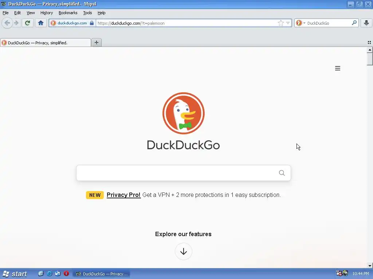Open the address bar history dropdown

[x=288, y=23]
